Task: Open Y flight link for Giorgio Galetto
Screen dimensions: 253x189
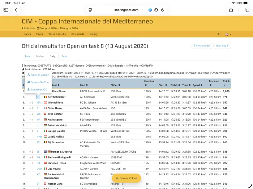Action: (38, 131)
